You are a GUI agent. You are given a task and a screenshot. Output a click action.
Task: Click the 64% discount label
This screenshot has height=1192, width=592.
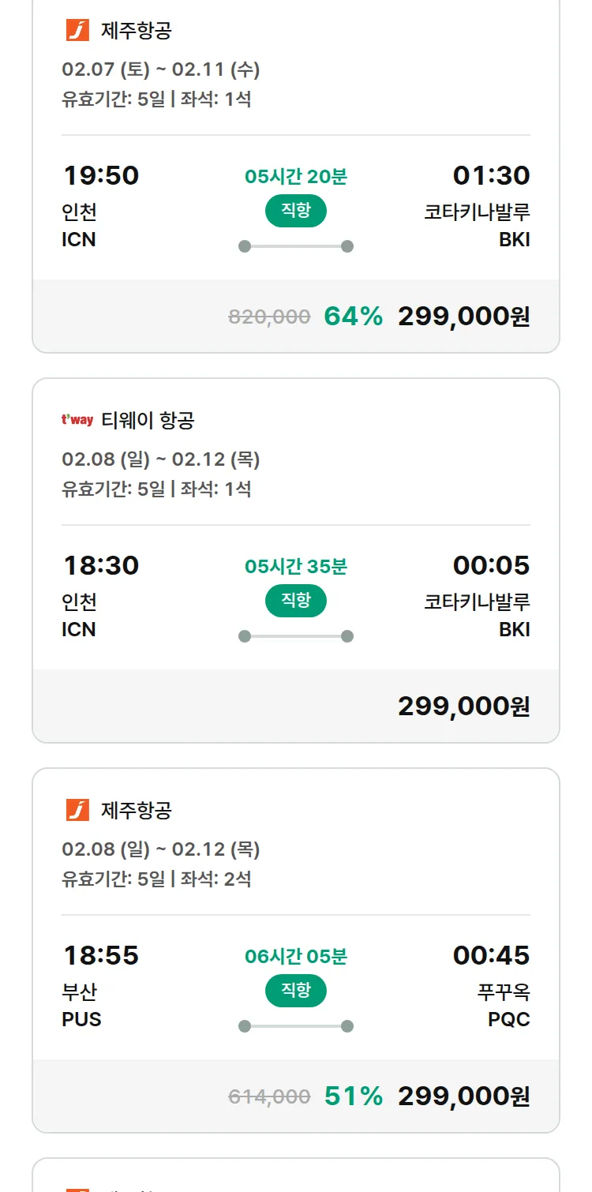353,317
